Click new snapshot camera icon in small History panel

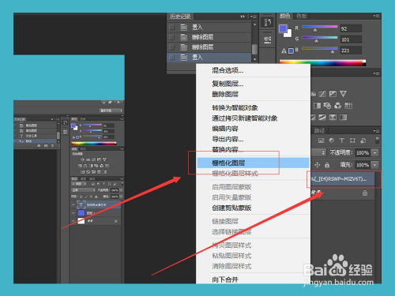[46, 145]
